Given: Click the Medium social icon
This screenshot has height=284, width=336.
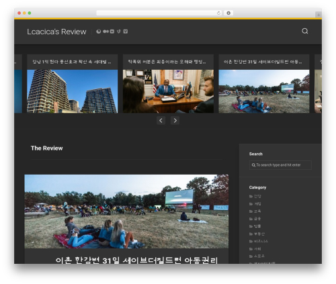Looking at the screenshot, I should pyautogui.click(x=106, y=32).
